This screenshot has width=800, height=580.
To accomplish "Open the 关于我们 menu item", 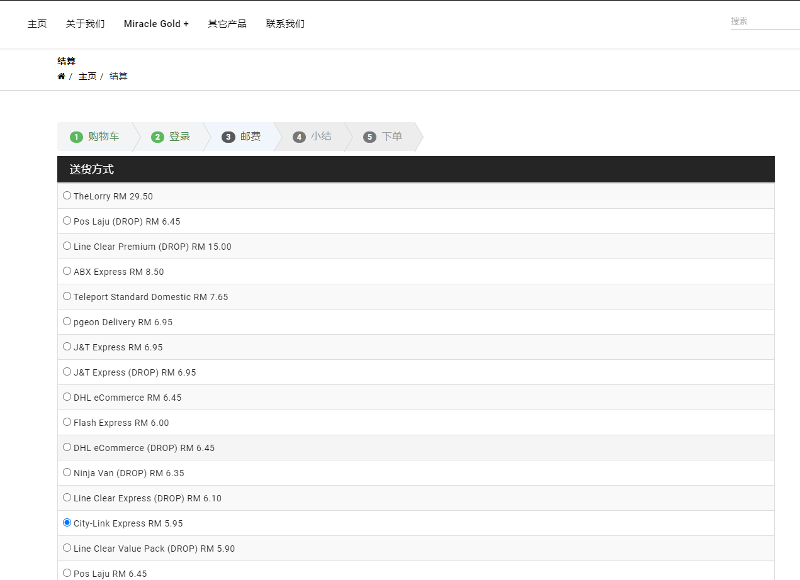I will coord(86,24).
